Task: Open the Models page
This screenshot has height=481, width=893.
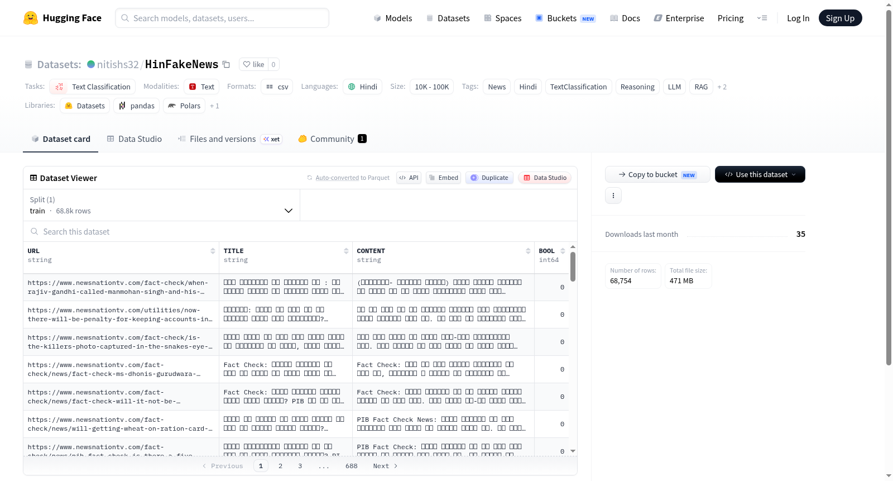Action: click(393, 18)
